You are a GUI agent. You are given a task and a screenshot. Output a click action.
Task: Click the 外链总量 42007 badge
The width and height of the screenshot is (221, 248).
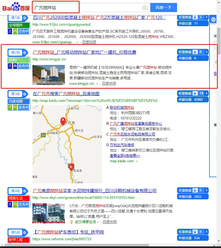[193, 99]
